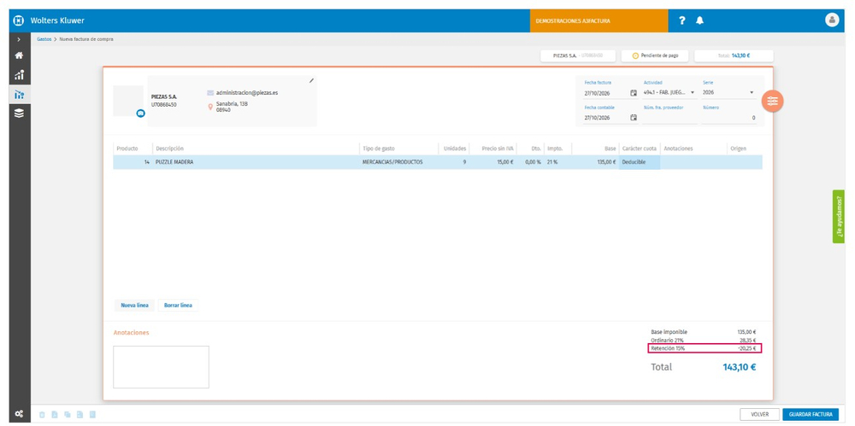Click the envelope icon by administracion email
The image size is (855, 426).
(x=210, y=92)
